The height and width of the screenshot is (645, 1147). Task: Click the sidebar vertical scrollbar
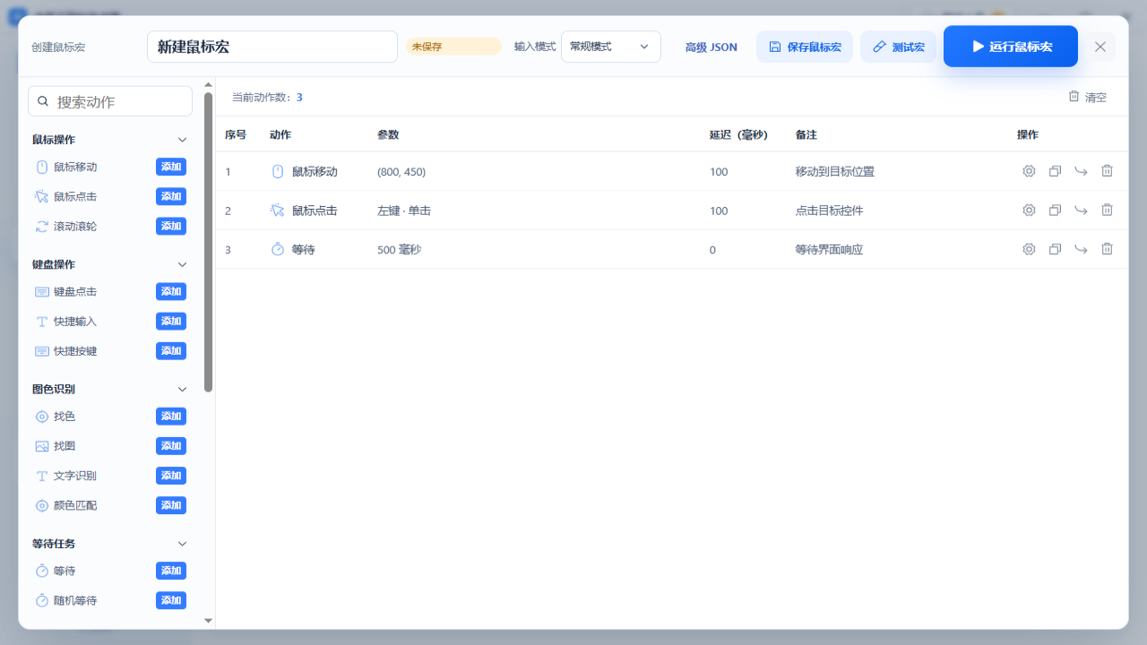(209, 242)
